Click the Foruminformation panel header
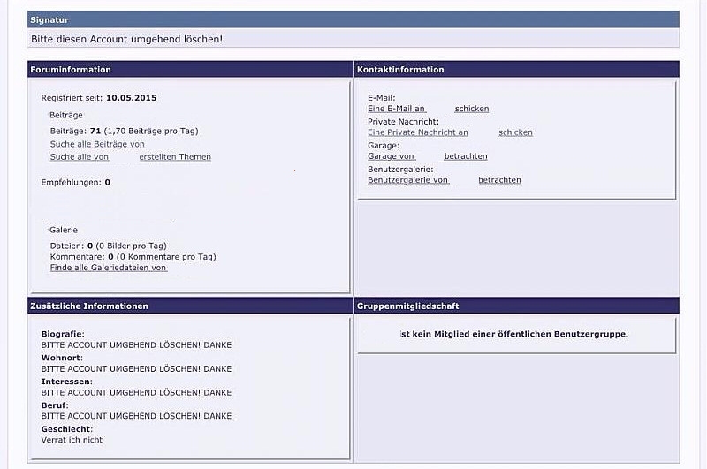 click(71, 70)
